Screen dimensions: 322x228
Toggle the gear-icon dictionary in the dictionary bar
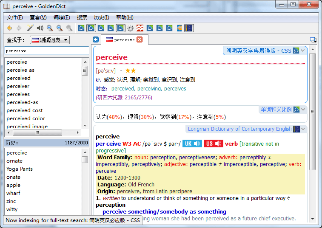(x=130, y=28)
